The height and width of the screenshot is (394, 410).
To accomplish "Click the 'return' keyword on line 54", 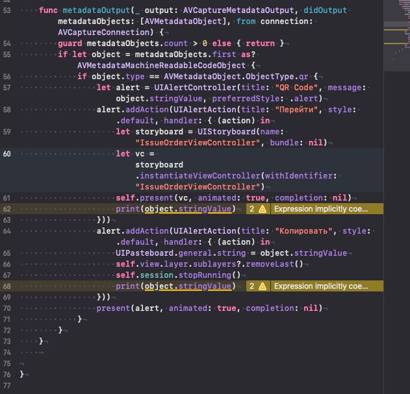I will (x=260, y=43).
